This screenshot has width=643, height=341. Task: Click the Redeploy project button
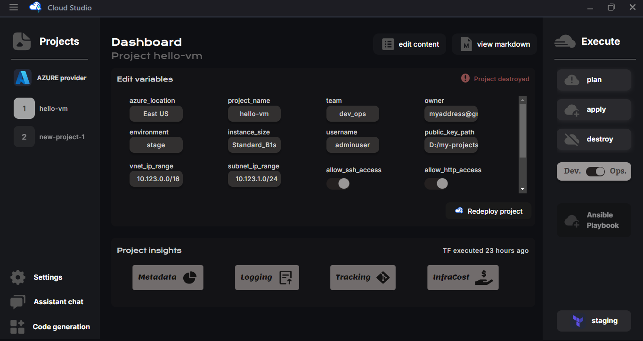coord(488,211)
